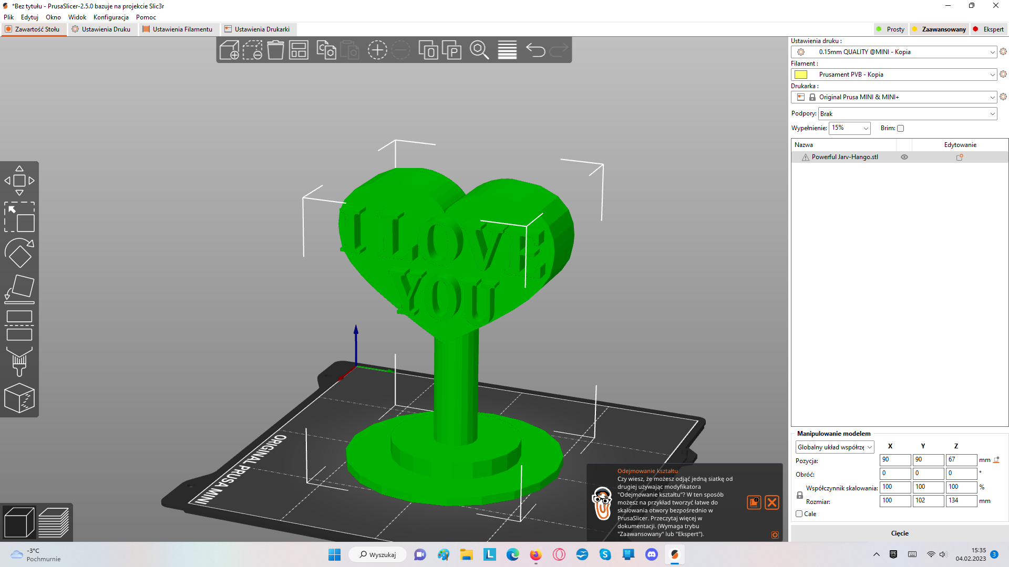Enable the Cale (inches) checkbox
Image resolution: width=1009 pixels, height=567 pixels.
[799, 514]
